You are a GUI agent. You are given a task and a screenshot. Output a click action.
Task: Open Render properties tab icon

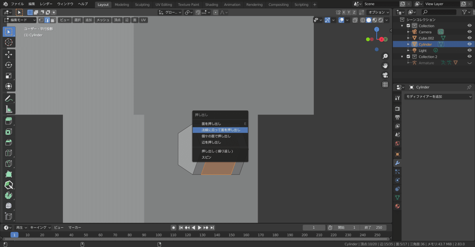[x=397, y=109]
